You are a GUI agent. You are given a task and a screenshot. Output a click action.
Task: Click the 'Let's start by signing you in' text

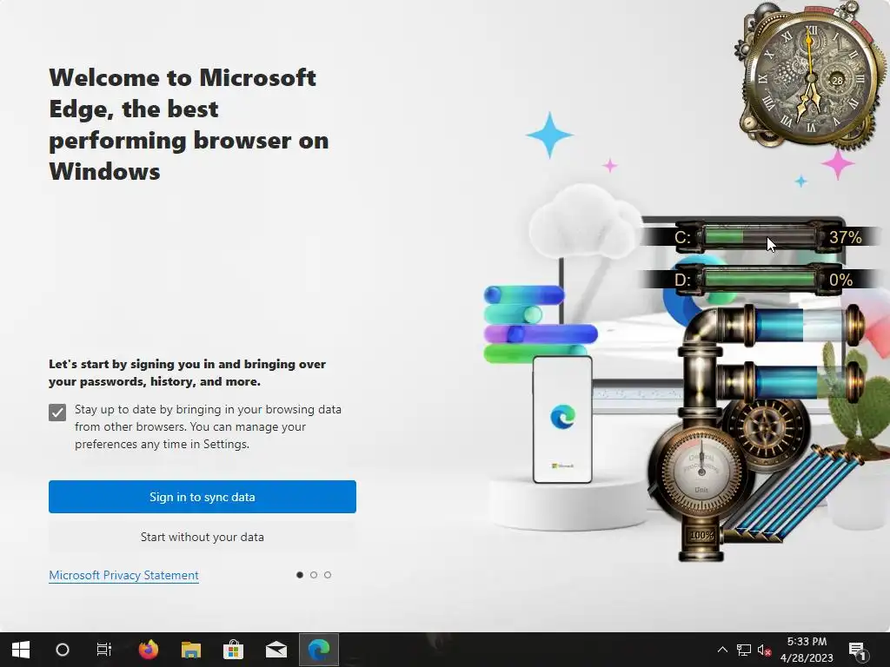(x=188, y=373)
